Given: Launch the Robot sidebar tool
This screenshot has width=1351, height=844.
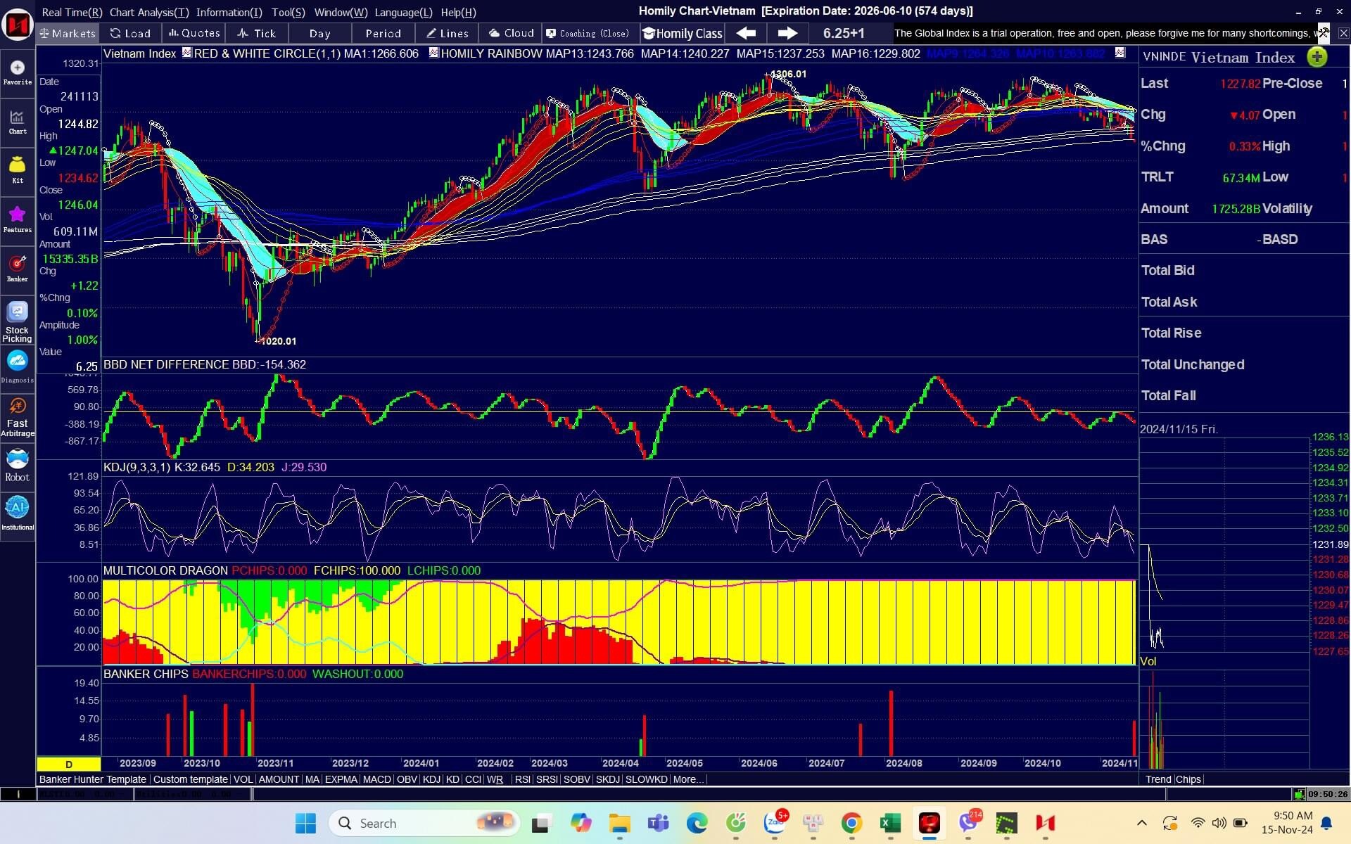Looking at the screenshot, I should (x=18, y=466).
